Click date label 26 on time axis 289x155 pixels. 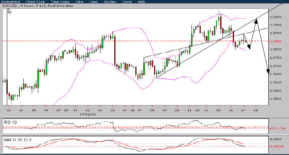tap(46, 110)
